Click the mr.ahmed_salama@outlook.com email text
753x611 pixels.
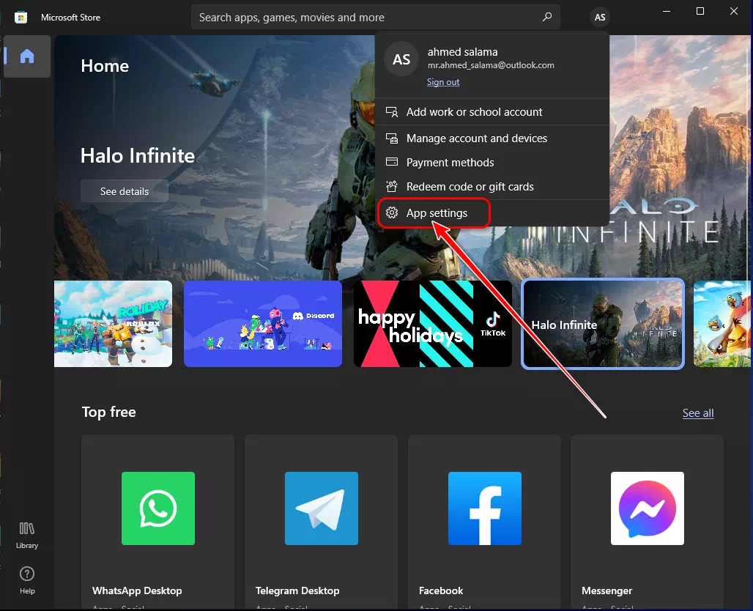click(491, 65)
